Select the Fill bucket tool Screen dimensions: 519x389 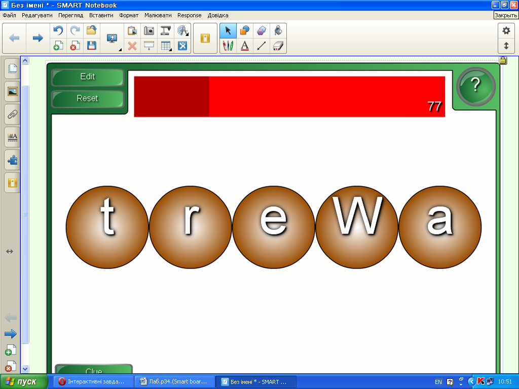tap(278, 31)
